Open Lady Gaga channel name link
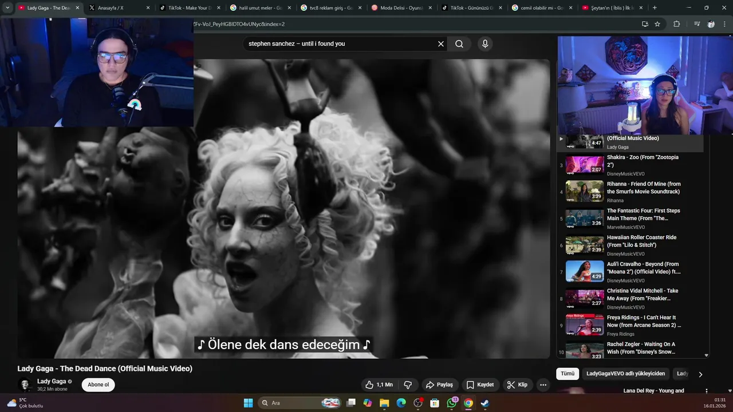Screen dimensions: 733x412 (52, 381)
